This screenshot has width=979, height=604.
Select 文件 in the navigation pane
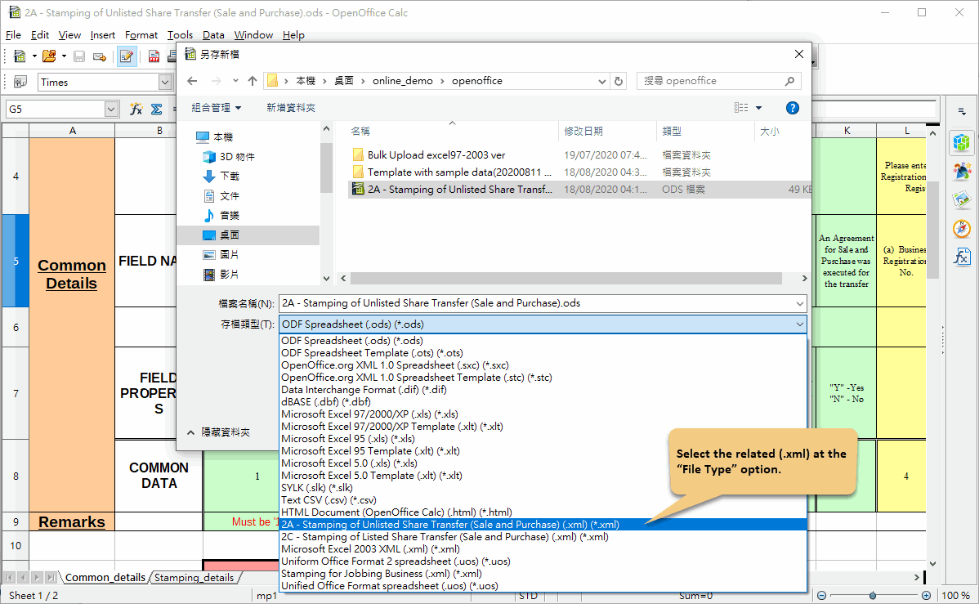click(229, 196)
